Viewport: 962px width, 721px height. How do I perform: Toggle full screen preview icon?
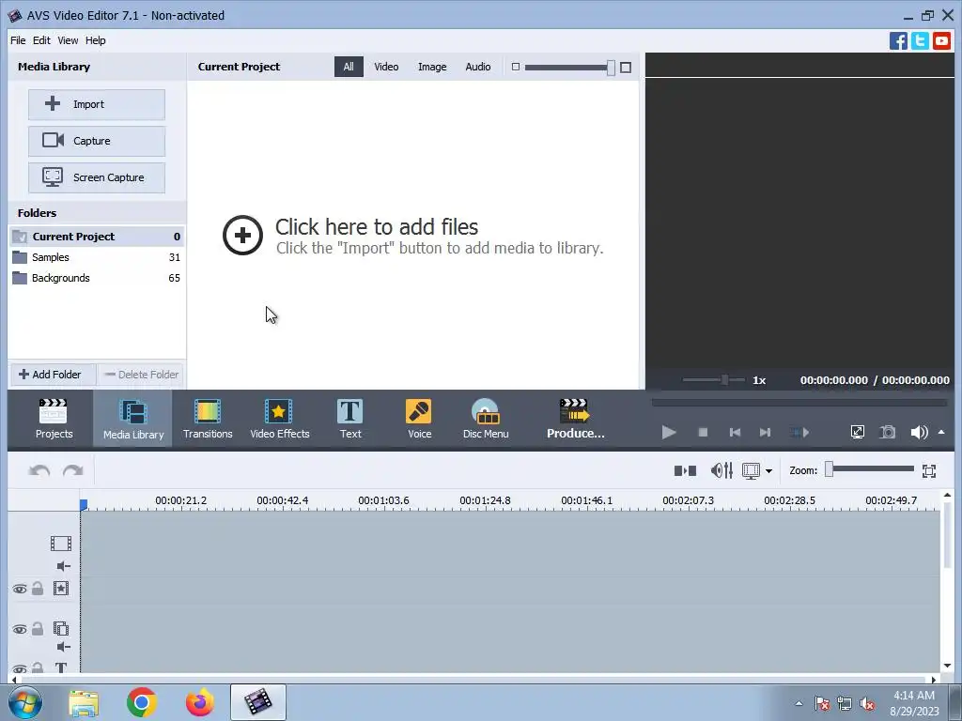point(857,432)
